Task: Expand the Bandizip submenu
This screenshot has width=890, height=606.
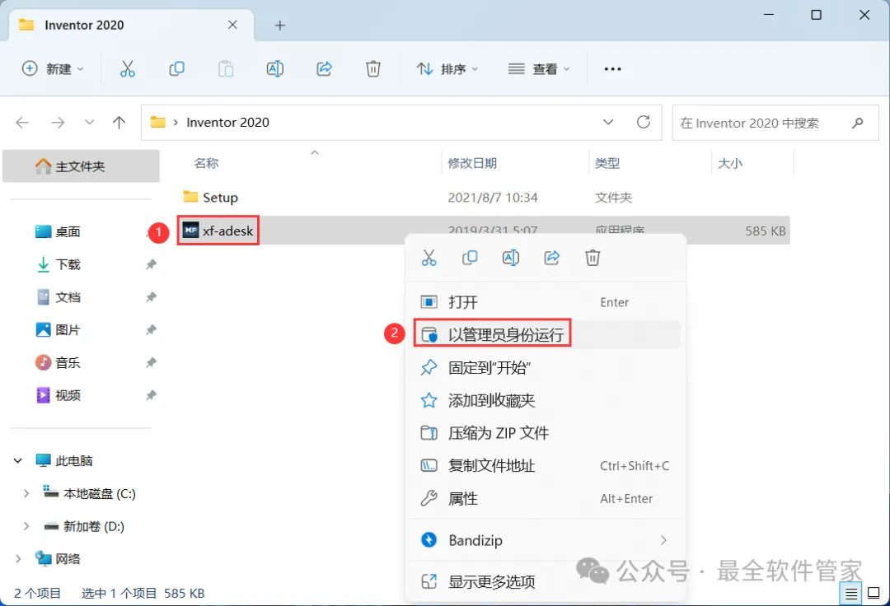Action: click(x=663, y=540)
